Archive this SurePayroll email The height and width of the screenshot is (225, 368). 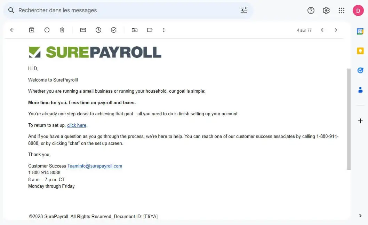pyautogui.click(x=31, y=30)
